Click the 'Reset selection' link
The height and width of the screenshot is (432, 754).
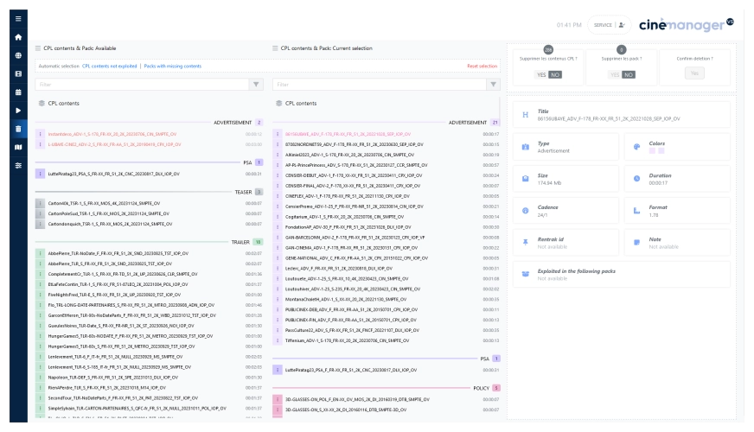(x=482, y=66)
